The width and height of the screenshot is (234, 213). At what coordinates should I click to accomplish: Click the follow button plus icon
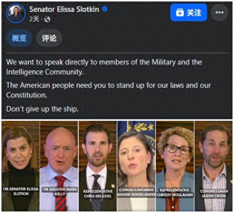[180, 13]
